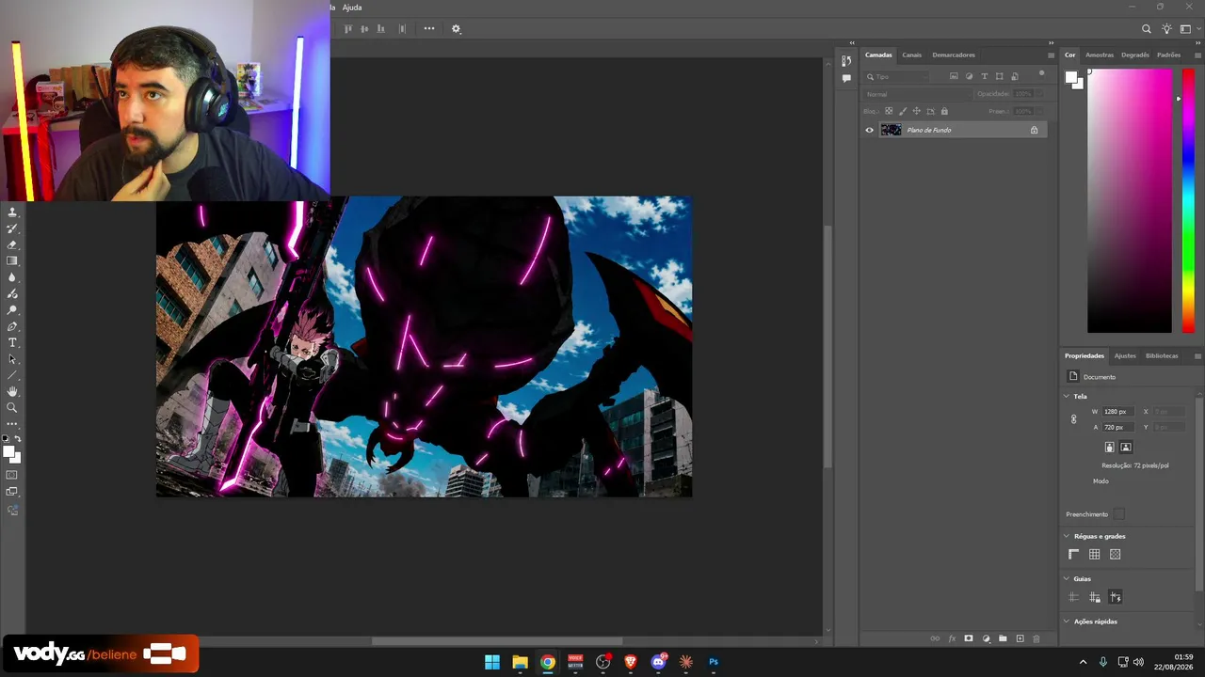The width and height of the screenshot is (1205, 677).
Task: Select the Eraser tool
Action: (12, 244)
